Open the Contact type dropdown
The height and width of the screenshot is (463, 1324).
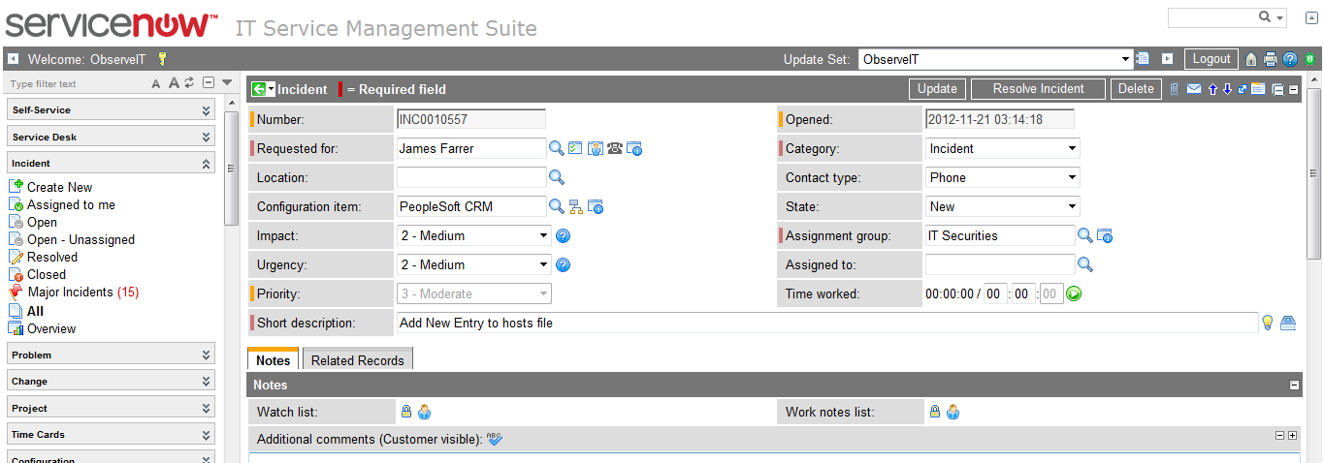click(1002, 177)
